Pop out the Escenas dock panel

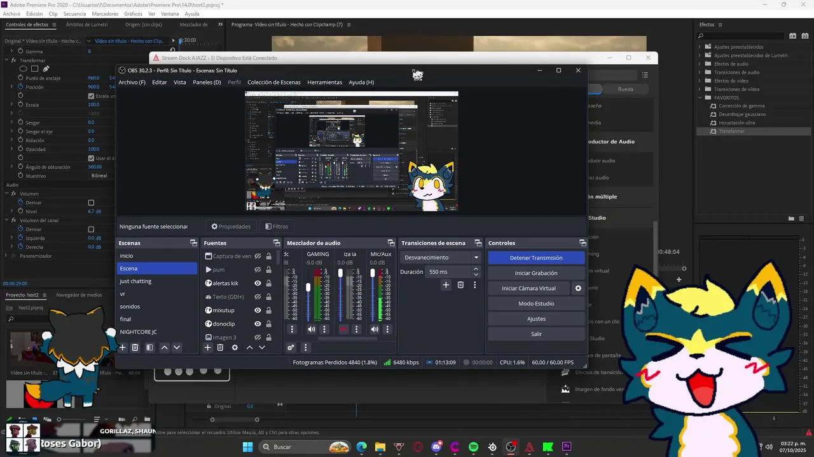pos(193,243)
